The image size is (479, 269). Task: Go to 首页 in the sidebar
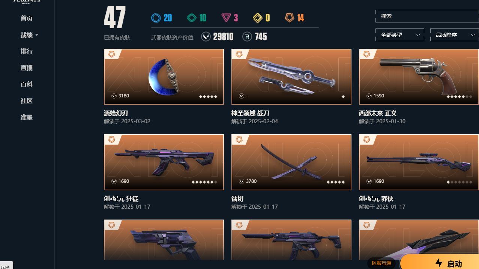pyautogui.click(x=27, y=18)
